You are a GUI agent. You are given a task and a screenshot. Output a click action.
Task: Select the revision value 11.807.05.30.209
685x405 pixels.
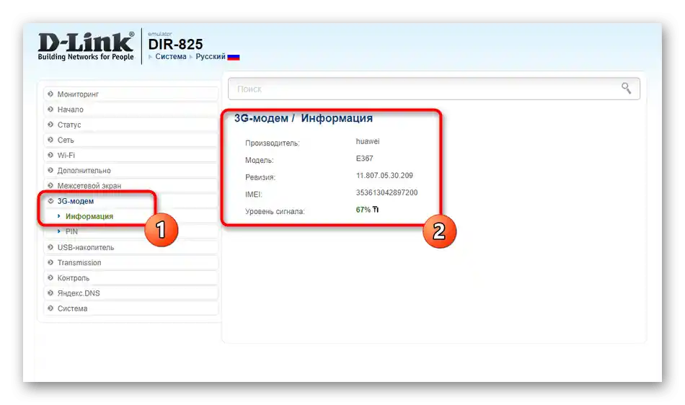coord(384,175)
